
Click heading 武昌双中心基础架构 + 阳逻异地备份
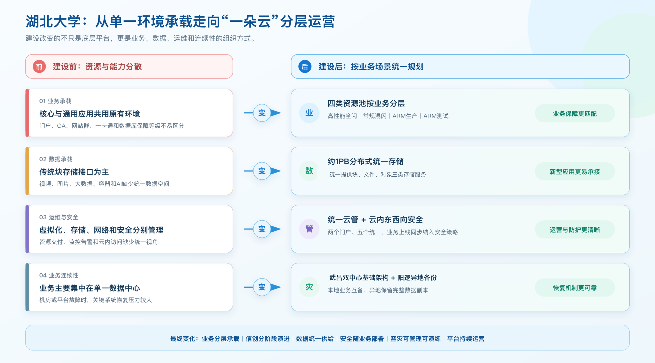pos(383,277)
